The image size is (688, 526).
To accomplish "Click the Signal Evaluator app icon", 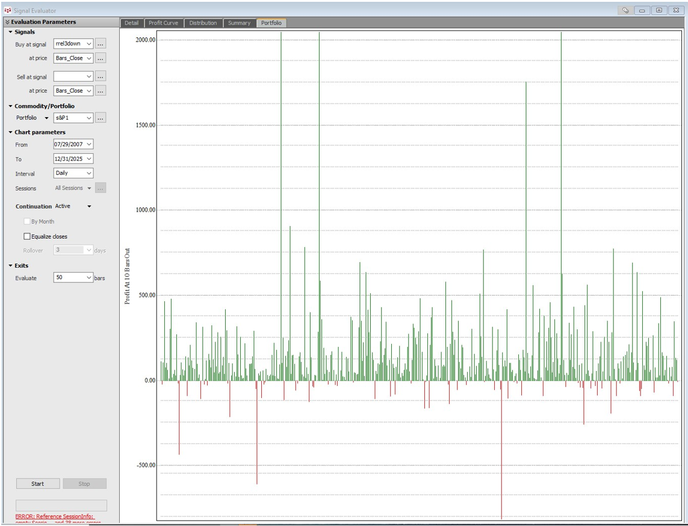I will point(7,10).
